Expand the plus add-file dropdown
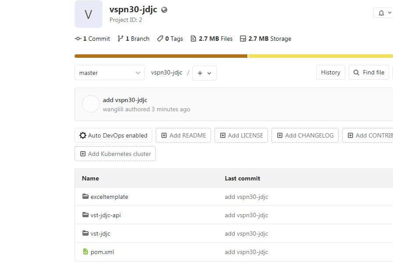Image resolution: width=393 pixels, height=272 pixels. pos(204,73)
